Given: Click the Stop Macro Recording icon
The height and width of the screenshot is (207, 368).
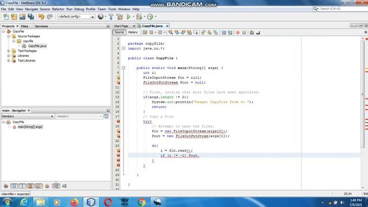Looking at the screenshot, I should pyautogui.click(x=244, y=32).
